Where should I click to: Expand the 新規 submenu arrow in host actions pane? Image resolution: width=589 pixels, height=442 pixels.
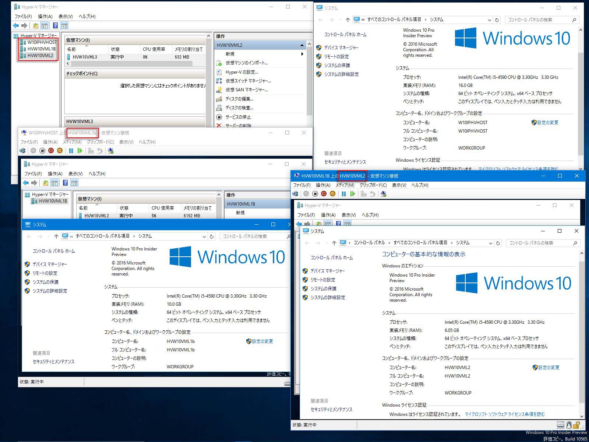click(302, 54)
